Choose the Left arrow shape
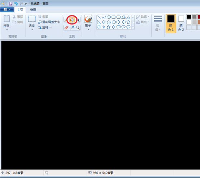200x178 pixels. (123, 22)
